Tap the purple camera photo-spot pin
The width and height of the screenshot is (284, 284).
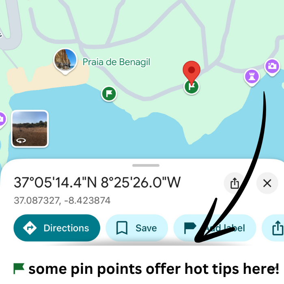point(272,67)
